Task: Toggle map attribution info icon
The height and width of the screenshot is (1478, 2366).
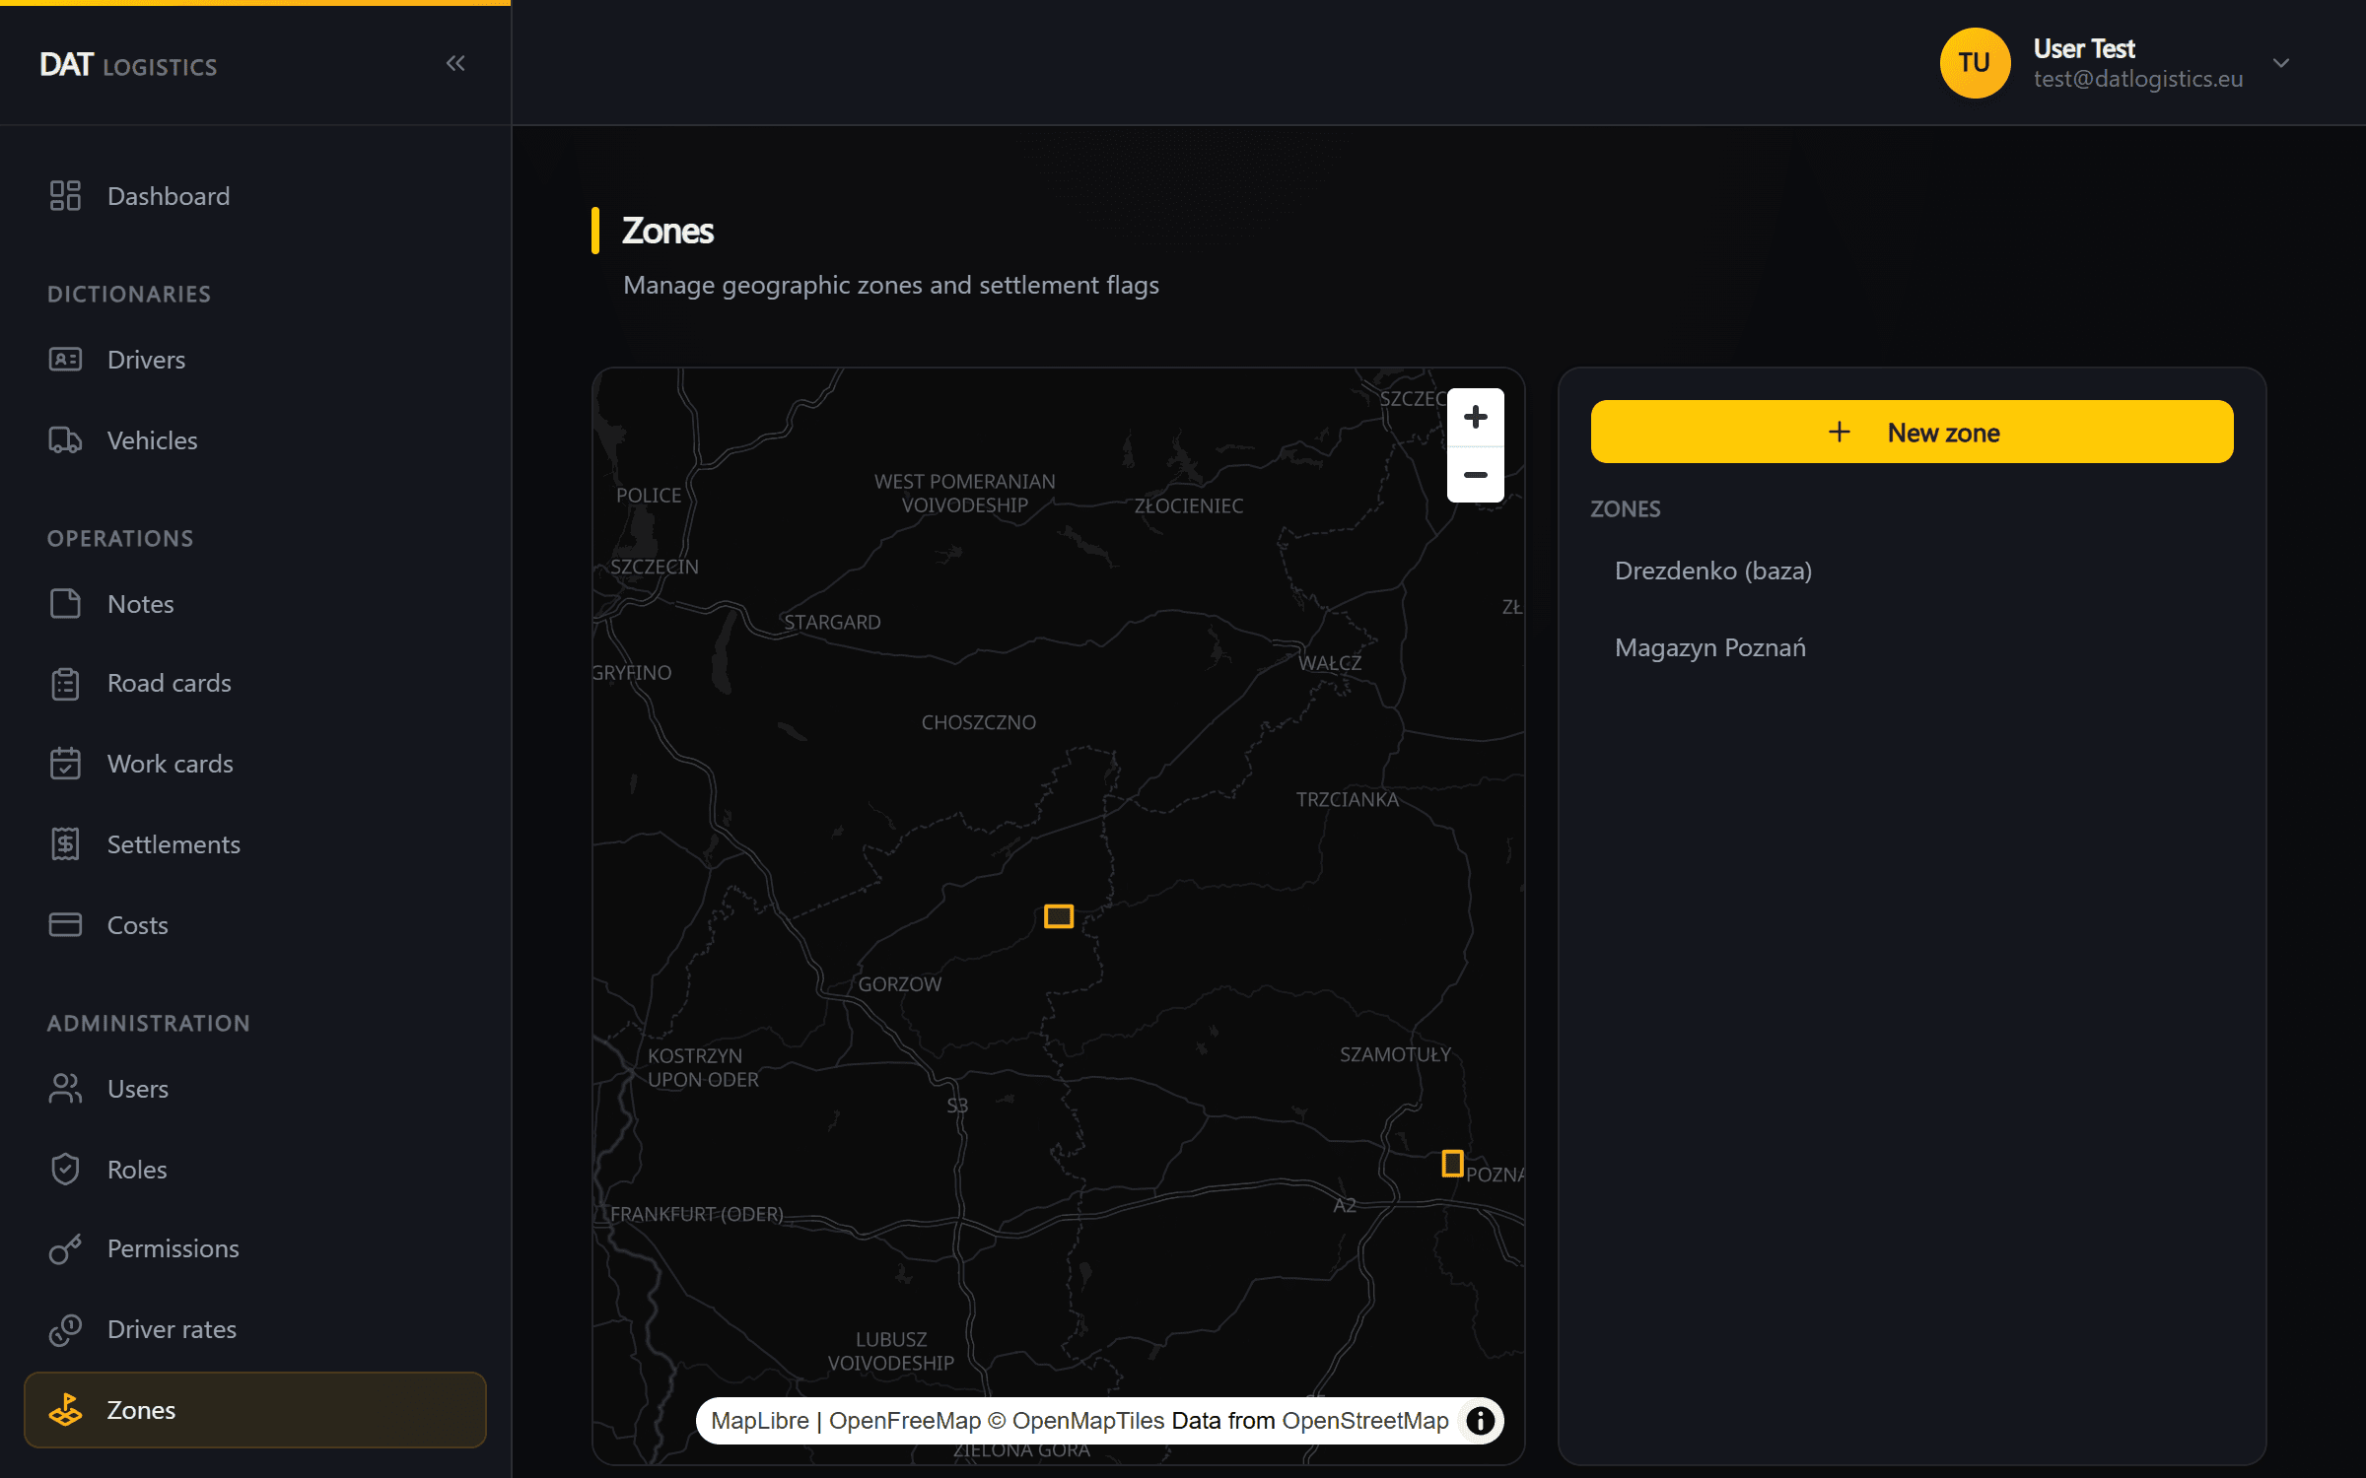Action: tap(1480, 1420)
